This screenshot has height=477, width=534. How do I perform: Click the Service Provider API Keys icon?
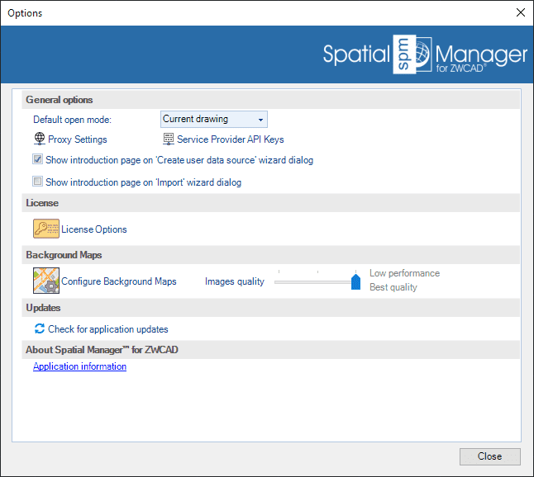coord(169,139)
